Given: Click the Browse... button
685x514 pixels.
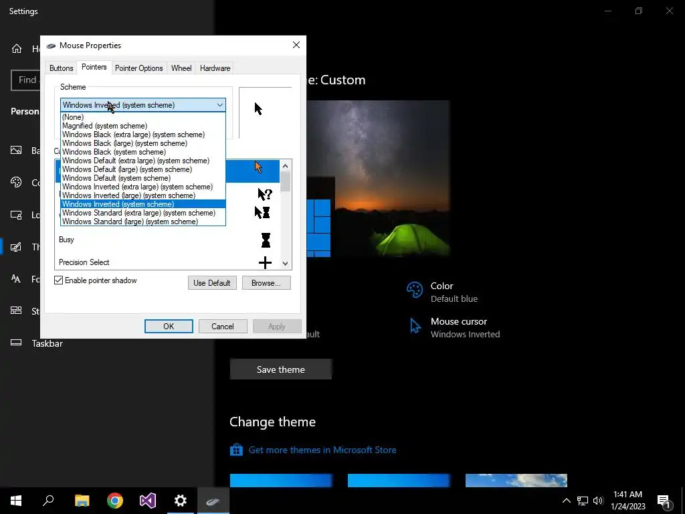Looking at the screenshot, I should [x=266, y=283].
